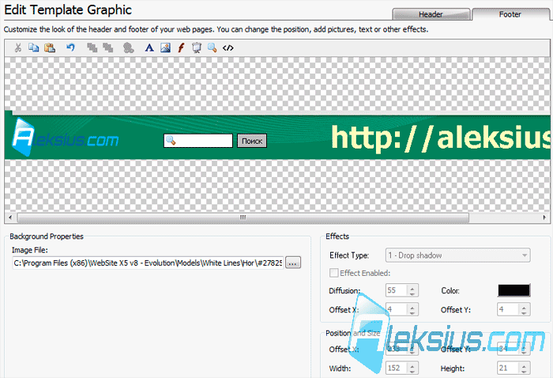Click the Insert HTML code icon
Viewport: 553px width, 378px height.
[x=228, y=47]
